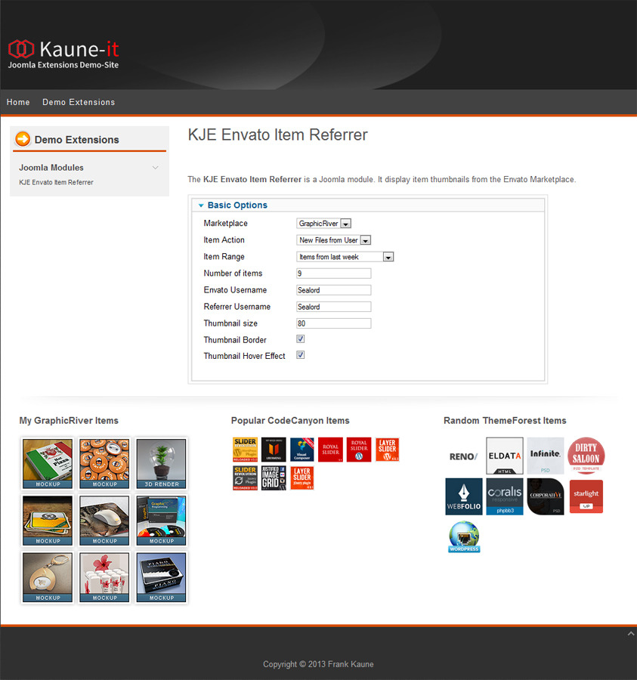The width and height of the screenshot is (637, 680).
Task: Click the KJE Envato Item Referrer page title
Action: tap(277, 135)
